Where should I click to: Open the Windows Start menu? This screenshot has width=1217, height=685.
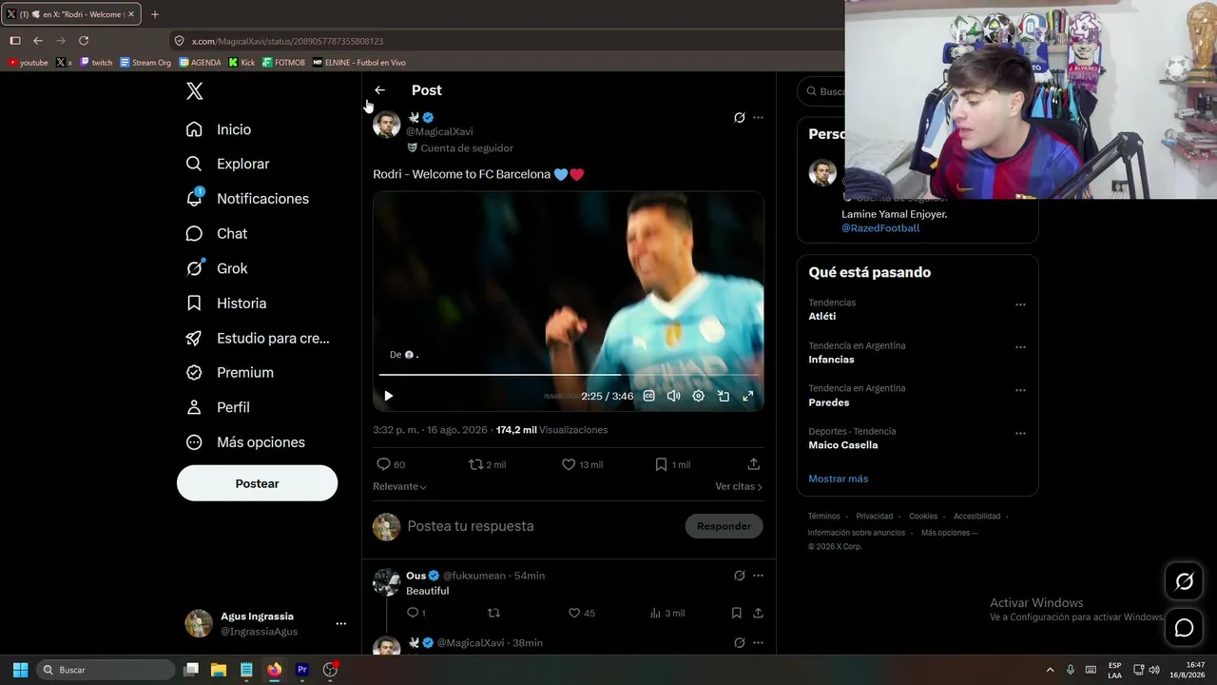[x=20, y=670]
